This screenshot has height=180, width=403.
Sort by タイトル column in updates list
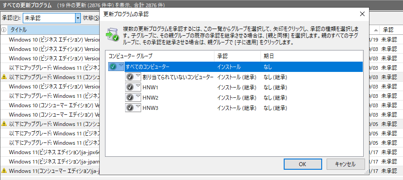click(x=54, y=30)
